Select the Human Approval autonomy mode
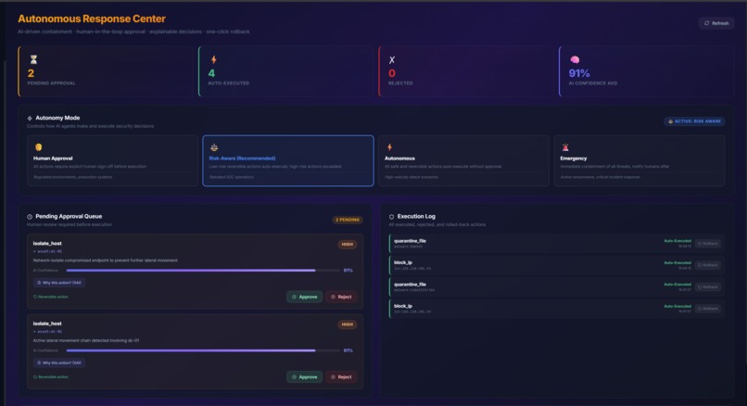747x406 pixels. pos(112,160)
